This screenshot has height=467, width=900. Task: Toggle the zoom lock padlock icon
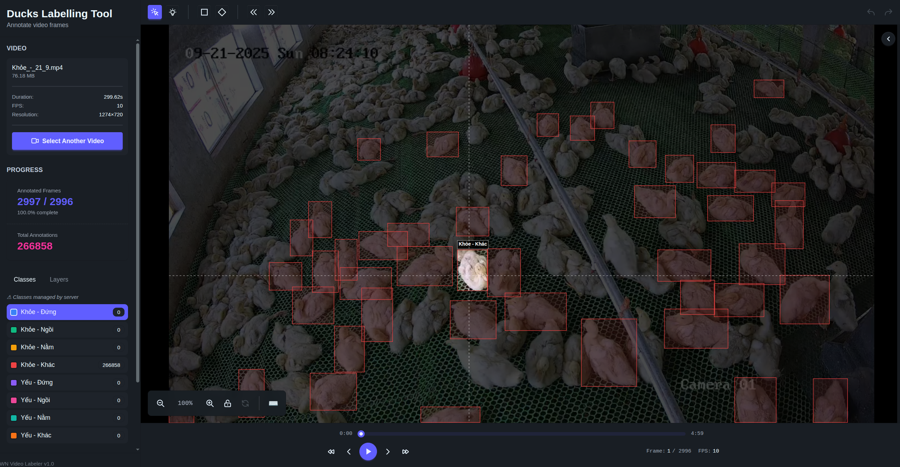tap(227, 403)
